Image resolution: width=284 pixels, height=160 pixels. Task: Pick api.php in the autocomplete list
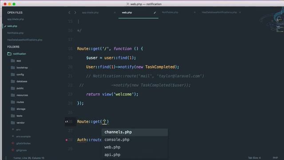[x=135, y=155]
